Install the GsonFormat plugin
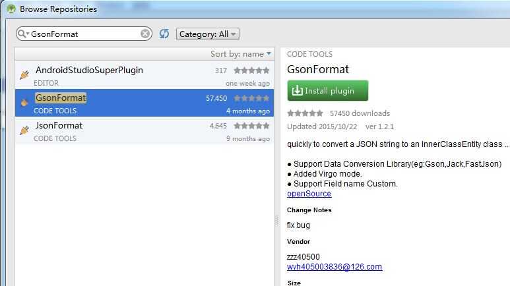510x286 pixels. pyautogui.click(x=327, y=91)
